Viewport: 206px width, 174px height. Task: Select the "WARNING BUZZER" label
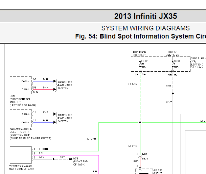click(21, 166)
